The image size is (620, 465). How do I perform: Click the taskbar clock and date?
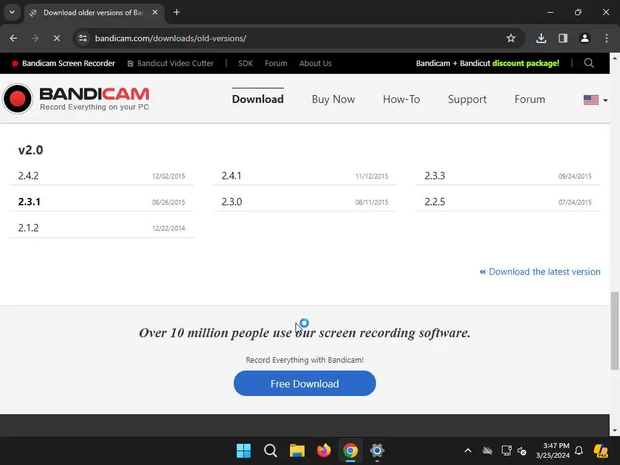pyautogui.click(x=553, y=450)
